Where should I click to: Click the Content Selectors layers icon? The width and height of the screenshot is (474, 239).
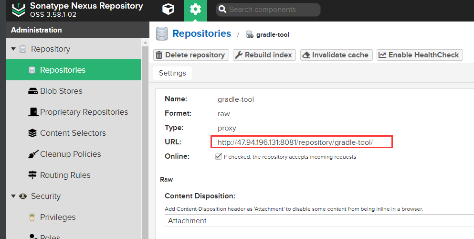32,133
